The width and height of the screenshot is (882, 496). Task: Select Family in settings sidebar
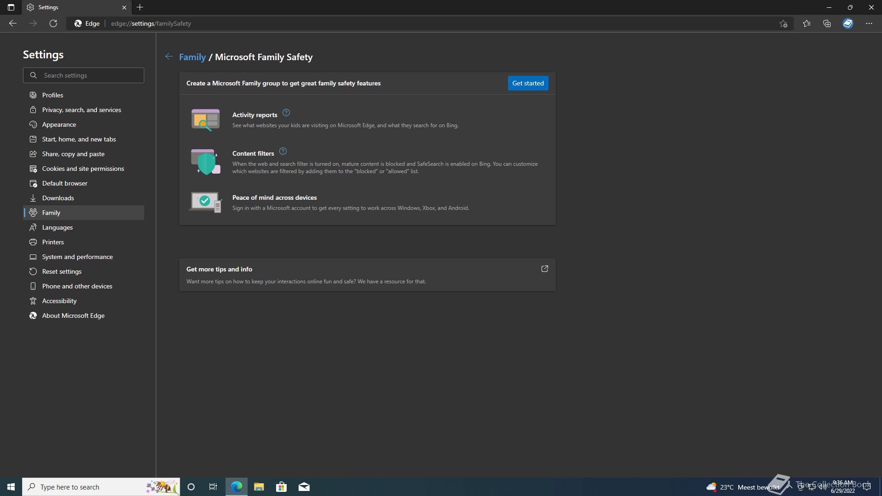84,213
